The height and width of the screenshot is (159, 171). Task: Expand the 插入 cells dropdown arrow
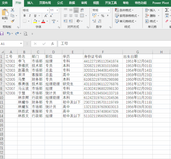click(x=158, y=10)
